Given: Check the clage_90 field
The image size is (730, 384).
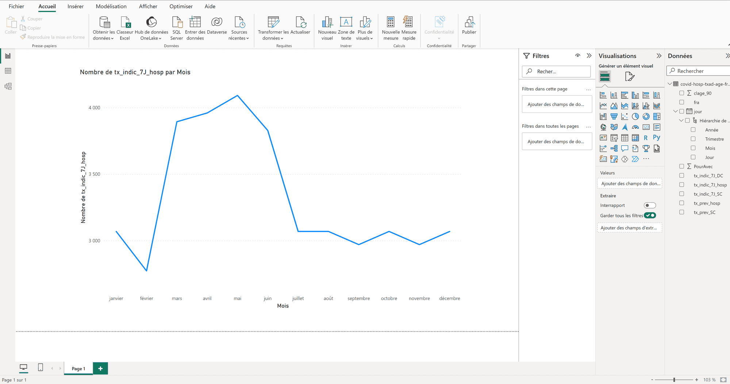Looking at the screenshot, I should point(681,93).
